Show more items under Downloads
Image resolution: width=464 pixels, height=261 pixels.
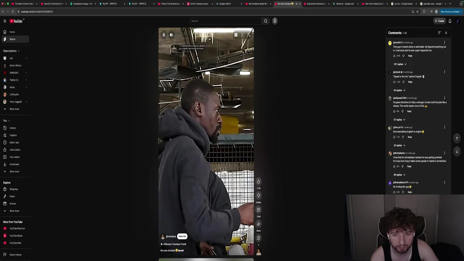pyautogui.click(x=14, y=171)
